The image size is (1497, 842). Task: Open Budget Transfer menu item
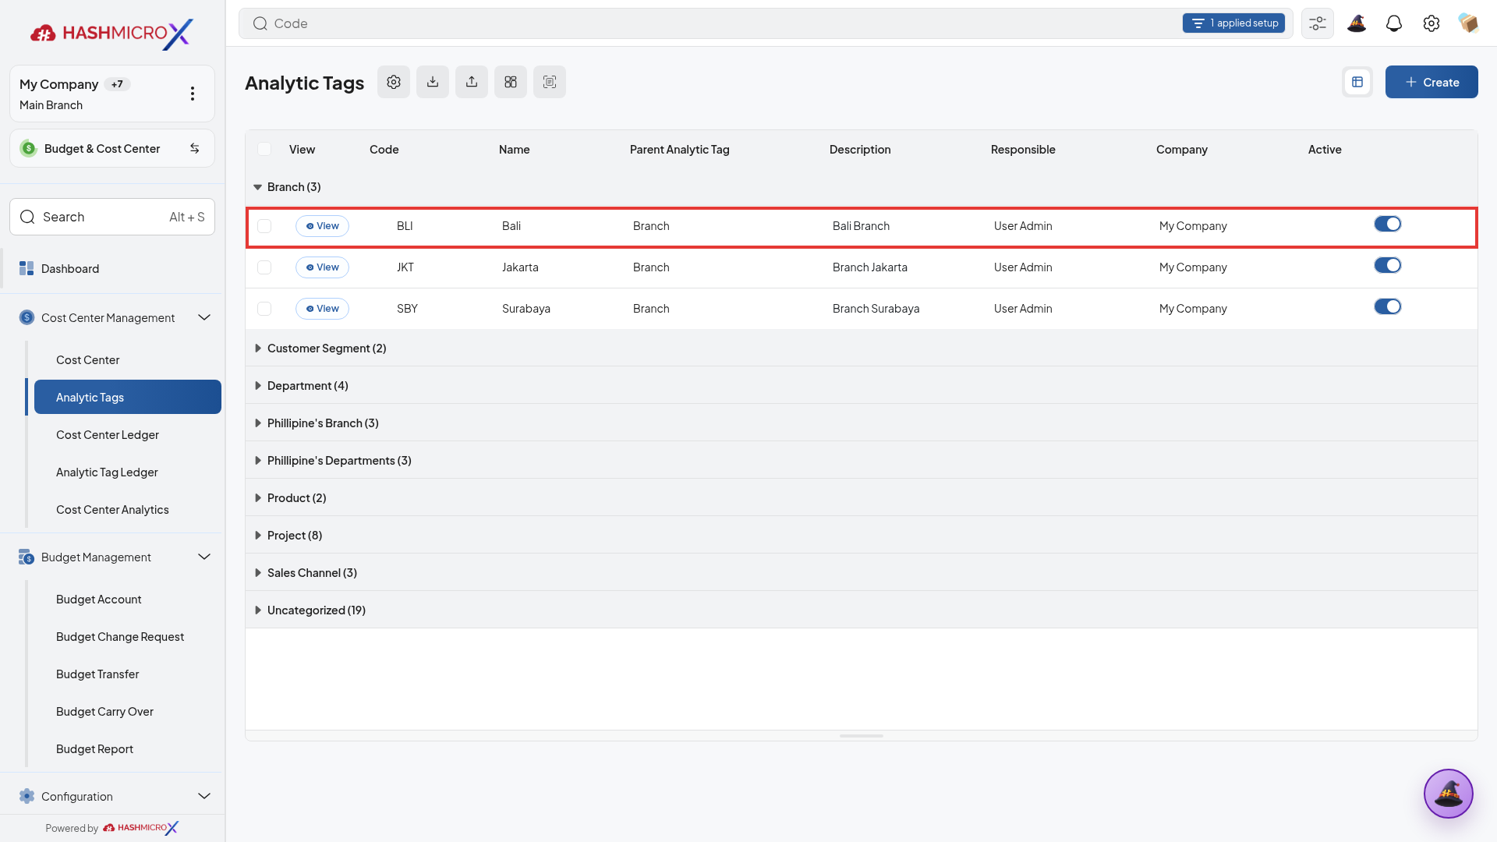click(x=97, y=674)
